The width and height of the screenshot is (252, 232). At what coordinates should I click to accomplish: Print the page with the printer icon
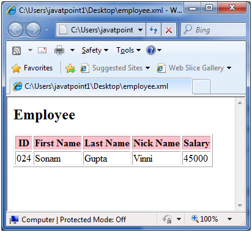59,50
